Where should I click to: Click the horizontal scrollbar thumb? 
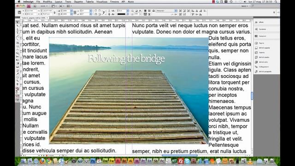click(x=180, y=155)
